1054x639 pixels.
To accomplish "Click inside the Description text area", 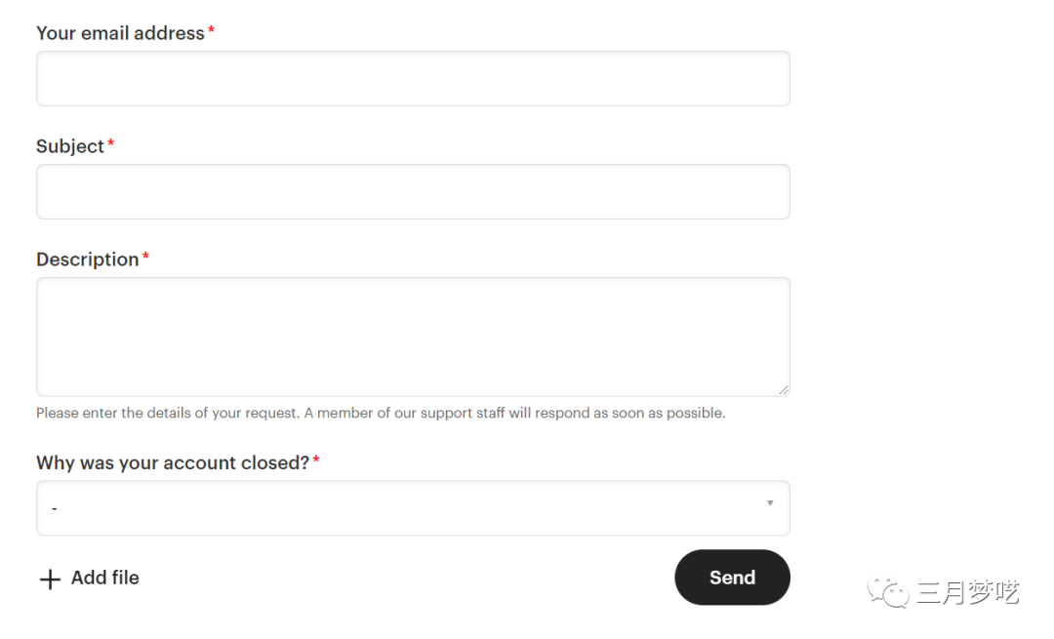I will click(413, 336).
